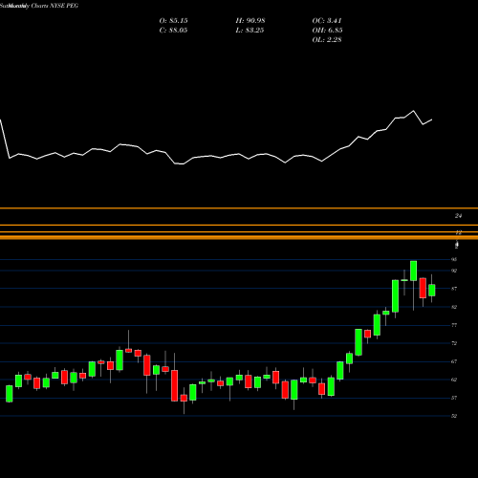Click the '92' price axis label
The height and width of the screenshot is (478, 478).
[454, 271]
